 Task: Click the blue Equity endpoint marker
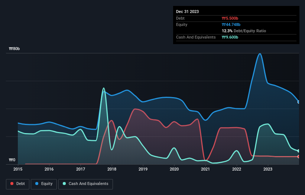(299, 102)
